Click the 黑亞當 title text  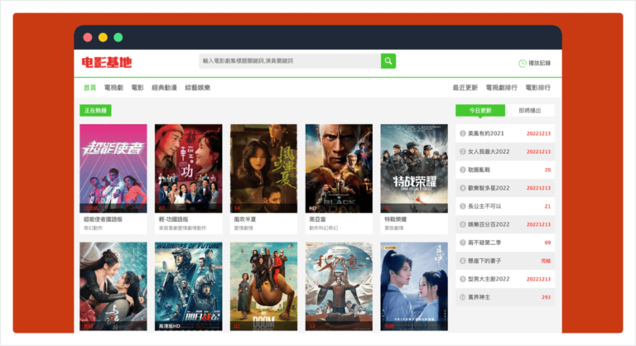318,219
